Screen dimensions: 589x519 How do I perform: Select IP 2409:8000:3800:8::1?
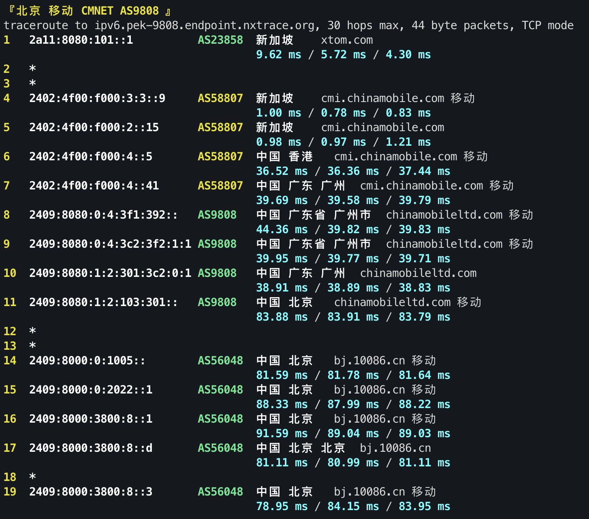(91, 419)
